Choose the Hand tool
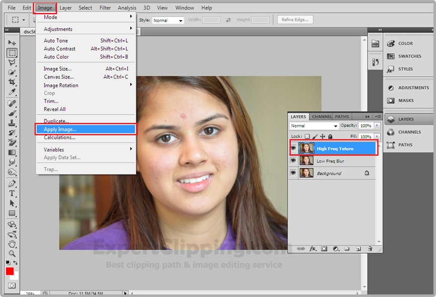The height and width of the screenshot is (297, 436). click(12, 244)
